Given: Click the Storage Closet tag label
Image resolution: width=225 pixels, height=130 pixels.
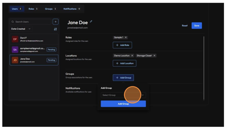Looking at the screenshot, I should [144, 55].
